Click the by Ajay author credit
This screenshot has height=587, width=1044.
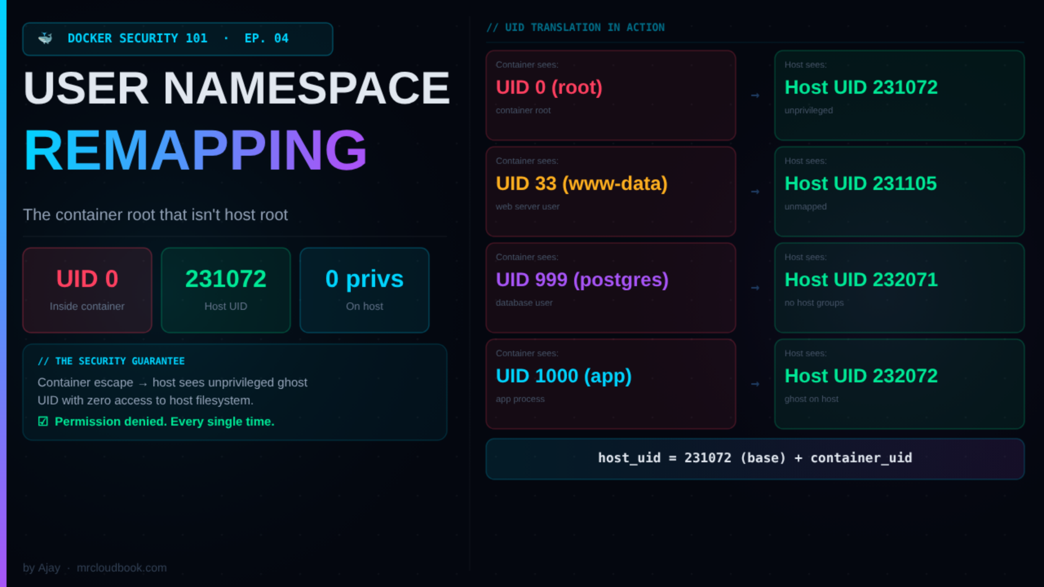point(41,567)
